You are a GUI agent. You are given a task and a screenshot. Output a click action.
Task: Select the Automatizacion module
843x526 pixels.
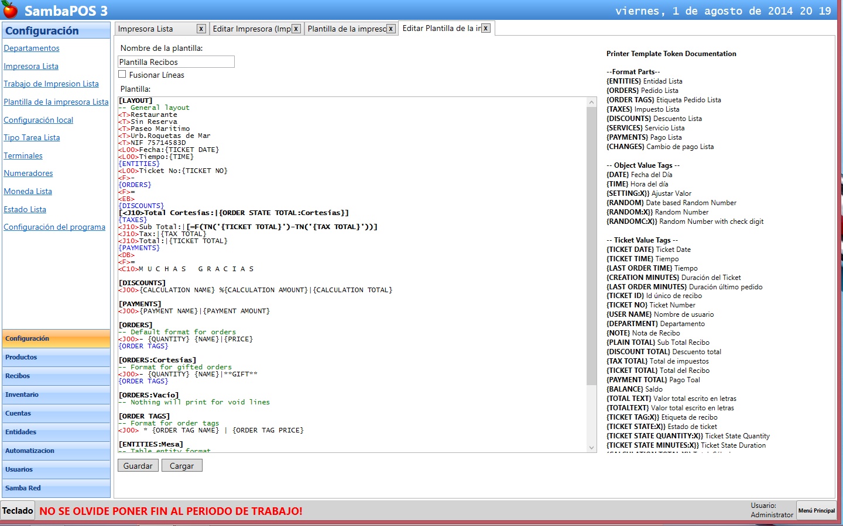point(56,451)
